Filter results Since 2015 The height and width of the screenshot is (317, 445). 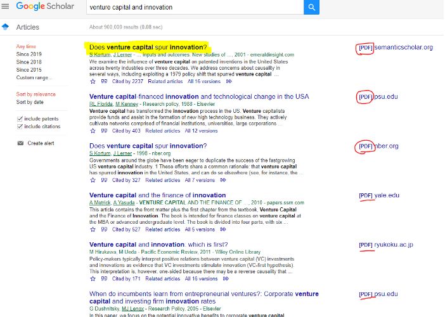tap(29, 70)
